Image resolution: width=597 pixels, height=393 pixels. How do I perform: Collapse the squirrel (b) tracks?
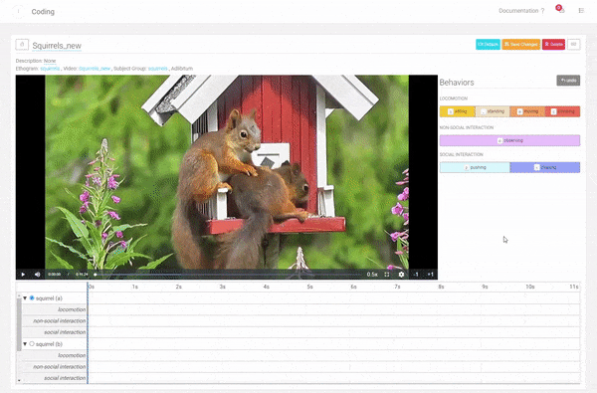[25, 344]
